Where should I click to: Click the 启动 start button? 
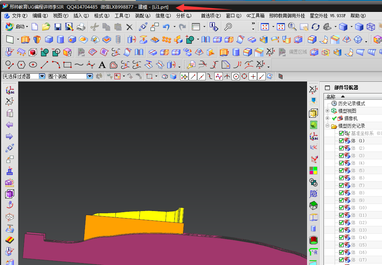tap(17, 27)
